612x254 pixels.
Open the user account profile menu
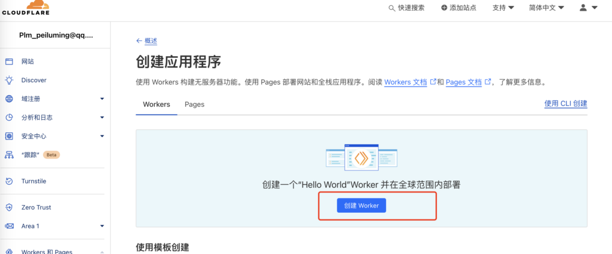588,8
